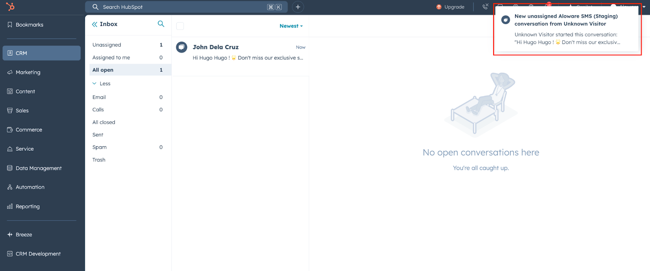Image resolution: width=650 pixels, height=271 pixels.
Task: Select the Email view
Action: click(130, 97)
